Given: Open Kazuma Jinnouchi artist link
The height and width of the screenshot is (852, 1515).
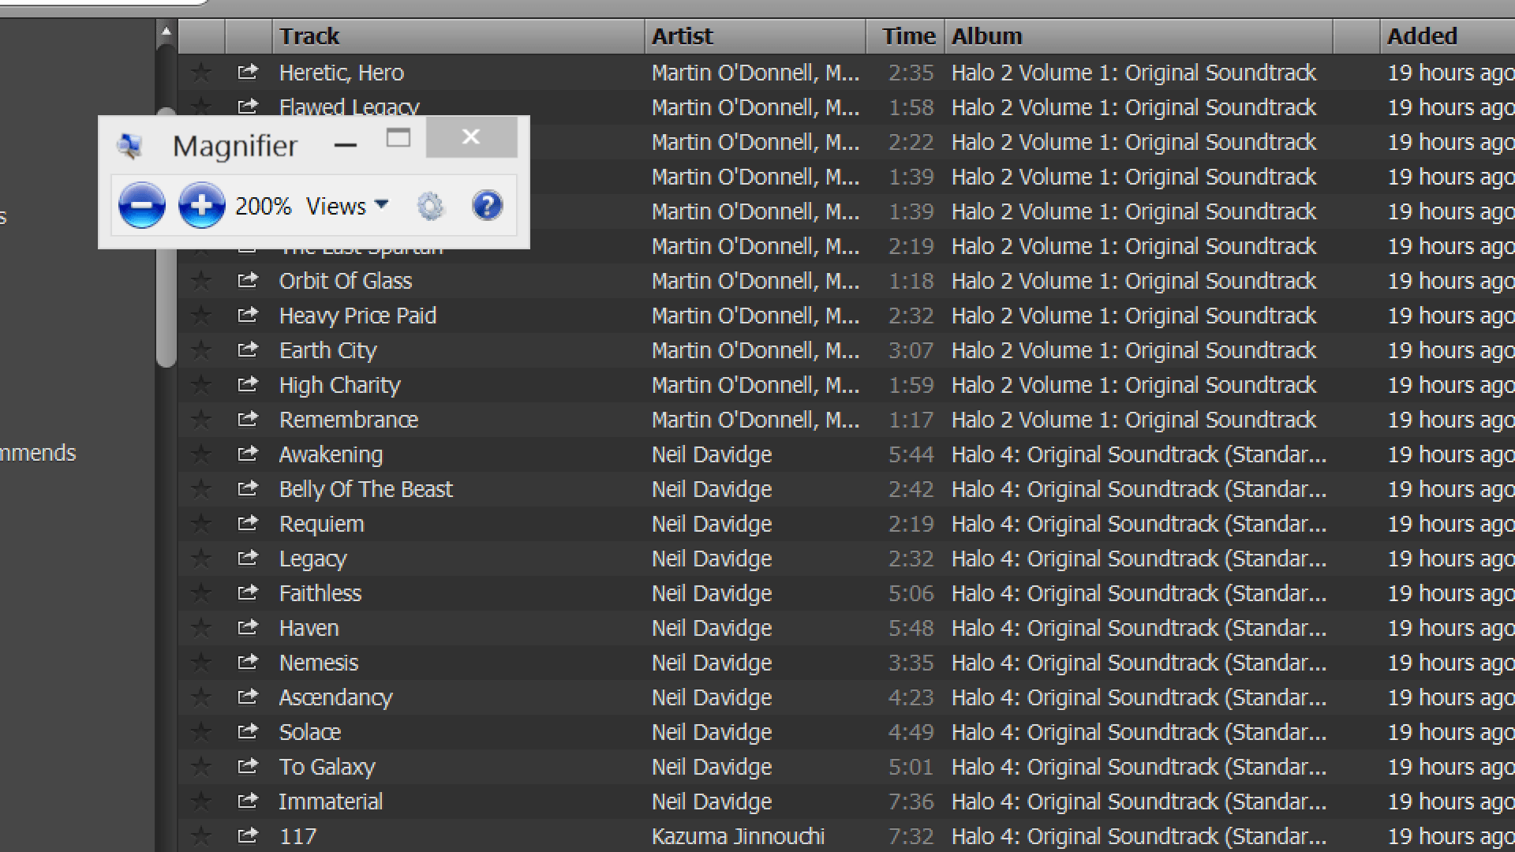Looking at the screenshot, I should [x=738, y=836].
